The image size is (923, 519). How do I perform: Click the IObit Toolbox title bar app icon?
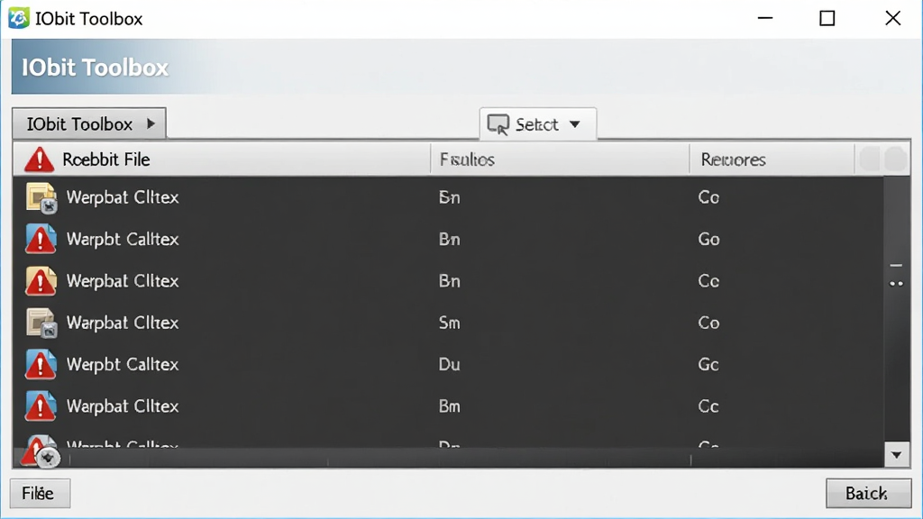click(18, 18)
